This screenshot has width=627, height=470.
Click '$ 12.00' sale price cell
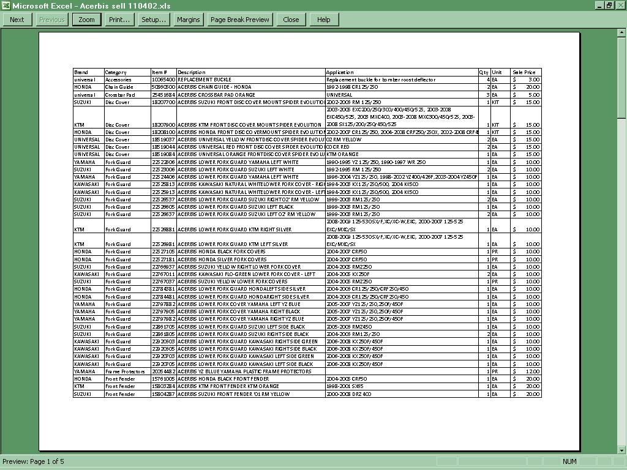point(526,371)
